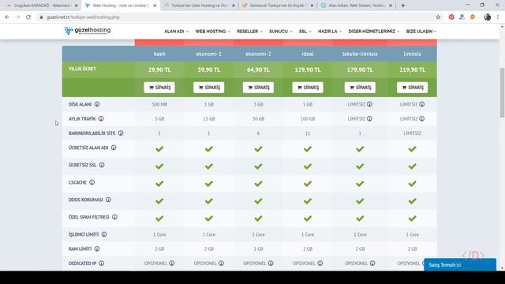The width and height of the screenshot is (505, 284).
Task: Bookmark this page with the star icon
Action: (438, 17)
